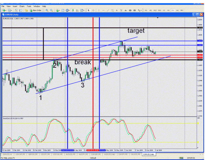Select the Ellipse shape tool
Image resolution: width=205 pixels, height=160 pixels.
pos(130,10)
